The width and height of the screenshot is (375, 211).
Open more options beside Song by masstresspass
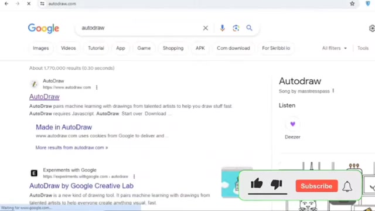[x=333, y=91]
